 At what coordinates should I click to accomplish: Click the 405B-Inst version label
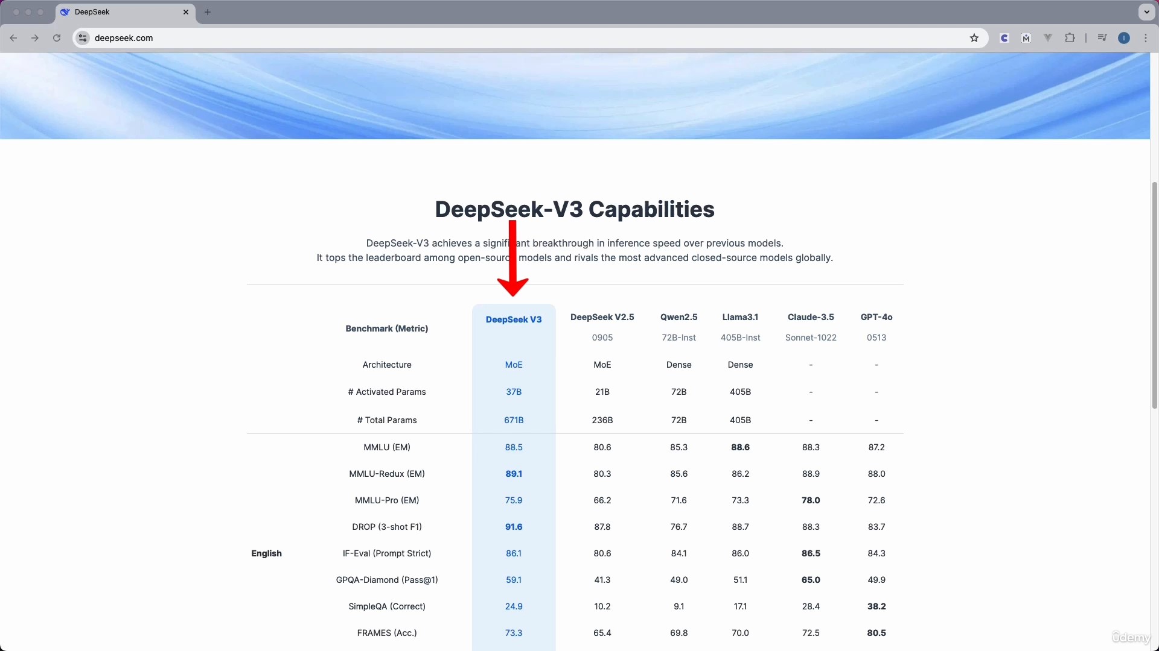(740, 338)
